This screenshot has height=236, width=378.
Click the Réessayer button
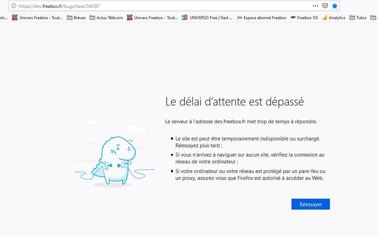310,204
